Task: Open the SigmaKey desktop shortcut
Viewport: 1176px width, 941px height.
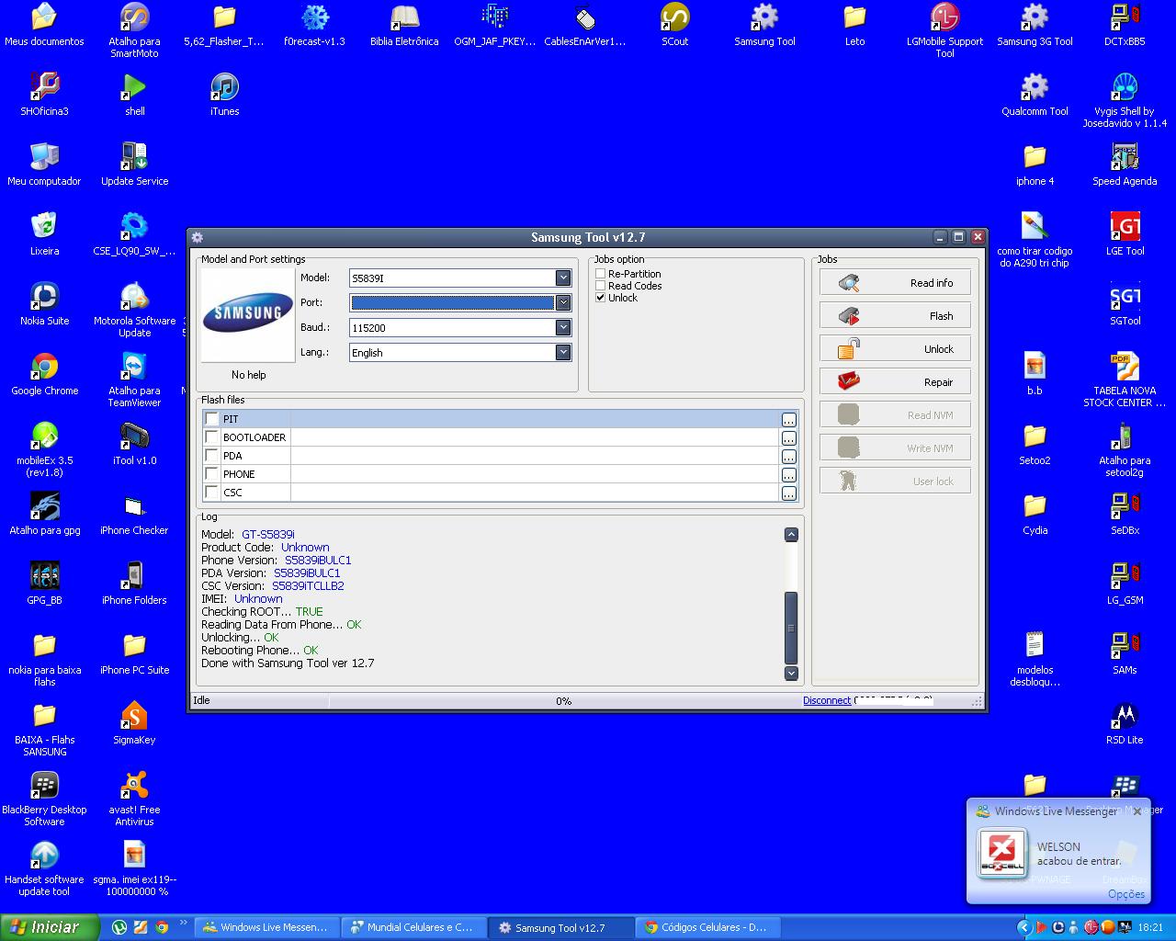Action: pos(134,723)
